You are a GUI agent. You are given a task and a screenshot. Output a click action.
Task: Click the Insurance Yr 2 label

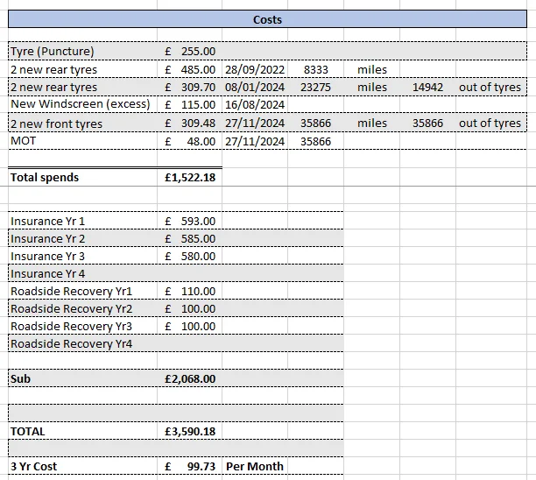47,238
